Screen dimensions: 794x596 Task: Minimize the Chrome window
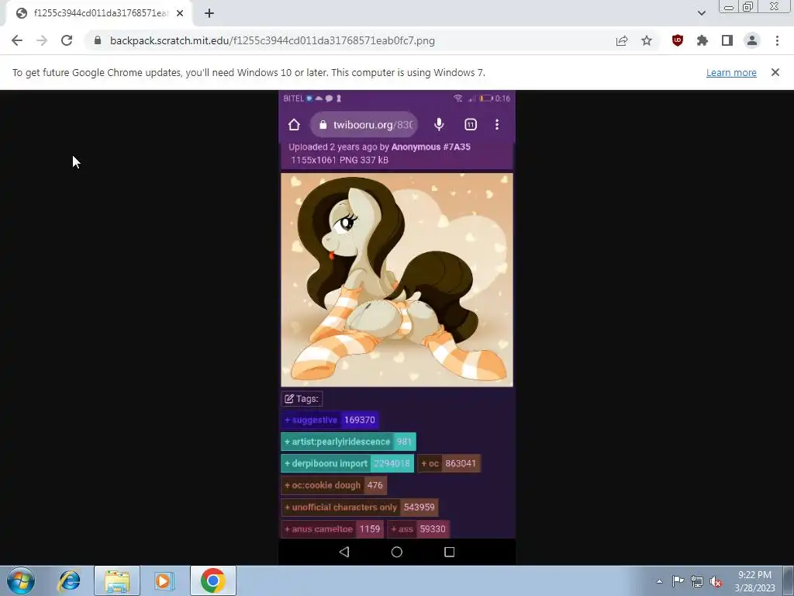(x=729, y=7)
